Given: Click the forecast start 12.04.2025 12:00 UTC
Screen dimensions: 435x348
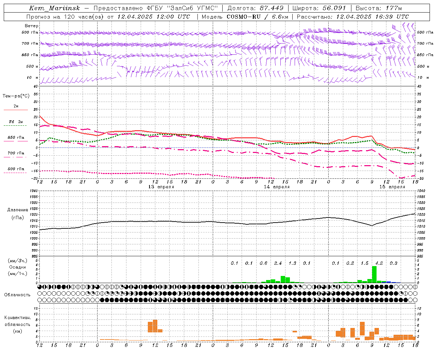Looking at the screenshot, I should (154, 17).
